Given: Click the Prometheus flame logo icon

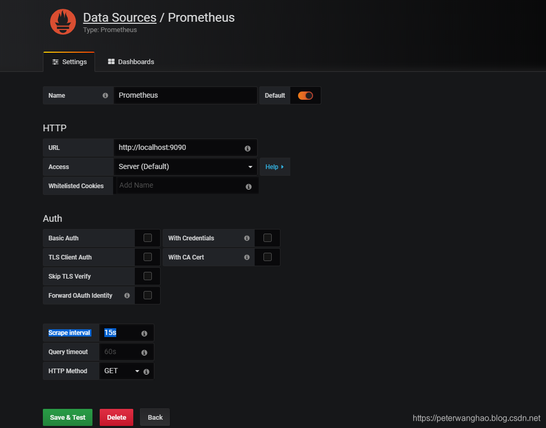Looking at the screenshot, I should pyautogui.click(x=63, y=22).
